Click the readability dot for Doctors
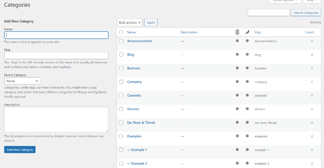This screenshot has width=324, height=168. [x=247, y=109]
